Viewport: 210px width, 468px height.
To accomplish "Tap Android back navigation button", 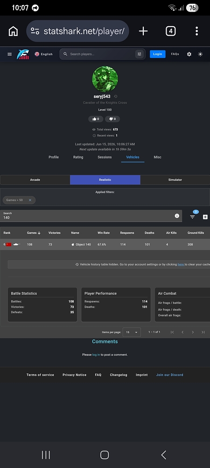I will coord(163,455).
